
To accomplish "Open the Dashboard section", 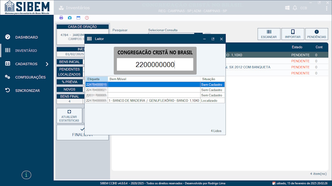I will click(26, 37).
